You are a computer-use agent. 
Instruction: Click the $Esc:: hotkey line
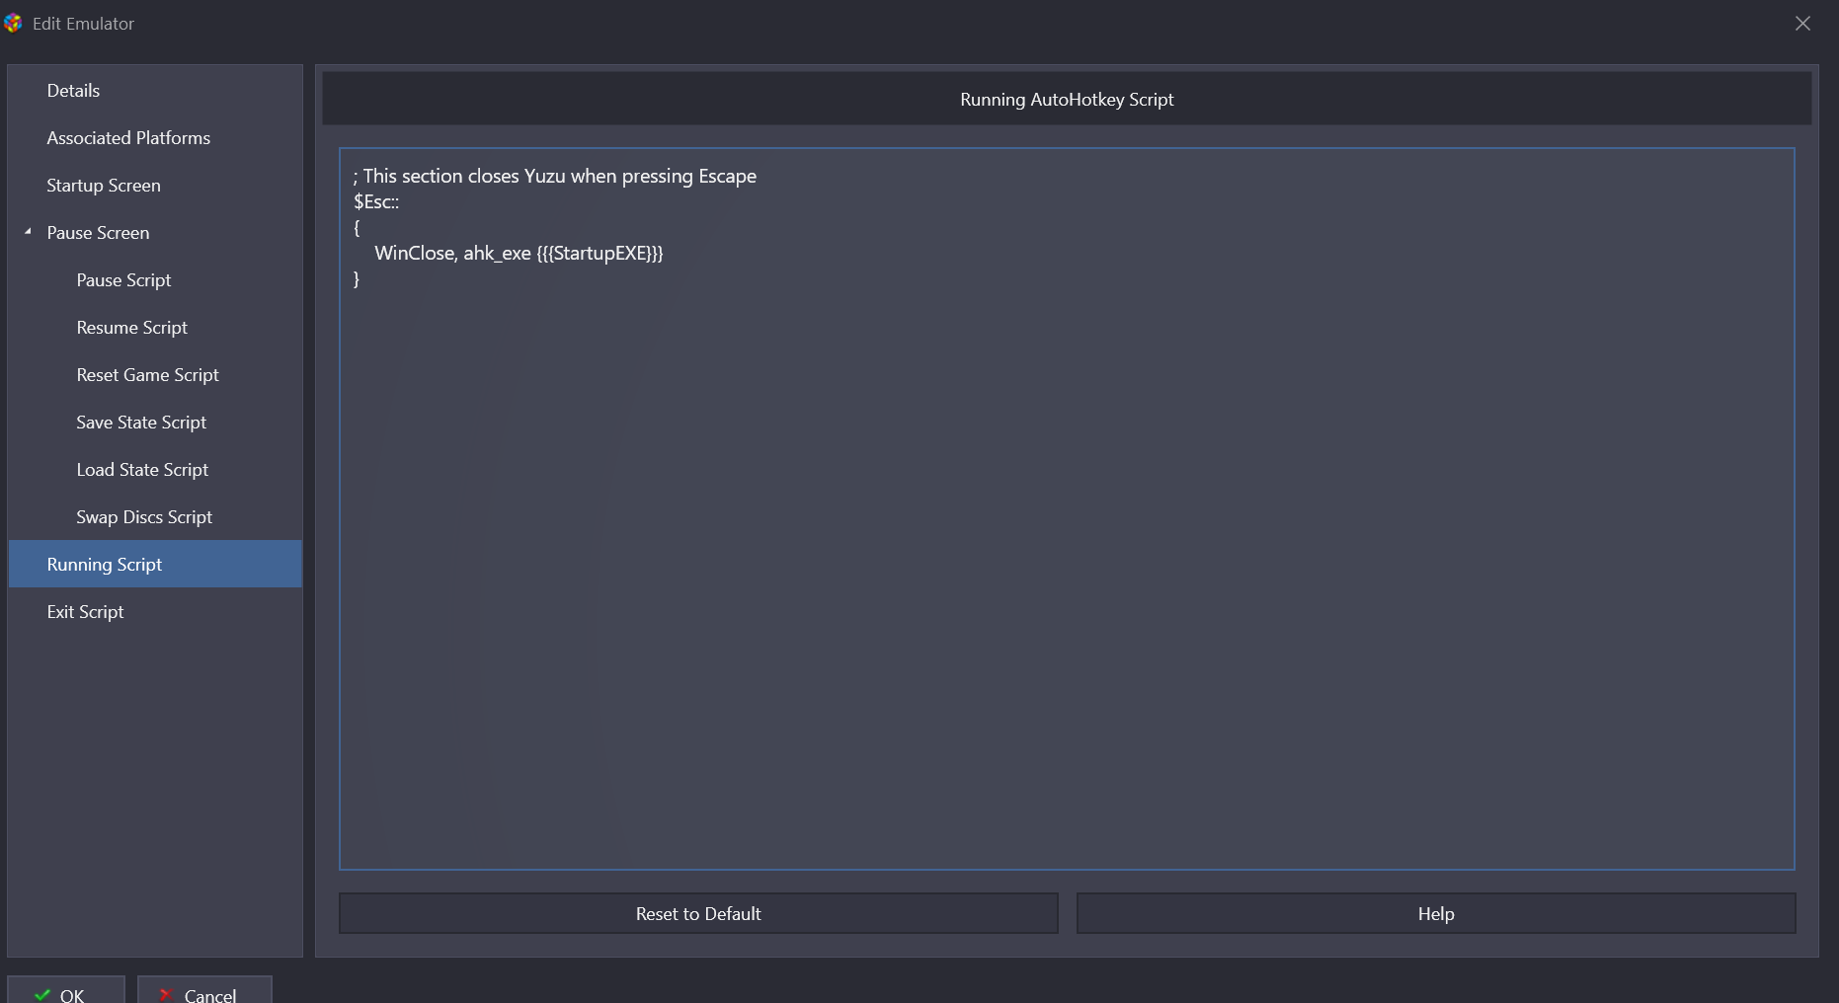click(376, 201)
